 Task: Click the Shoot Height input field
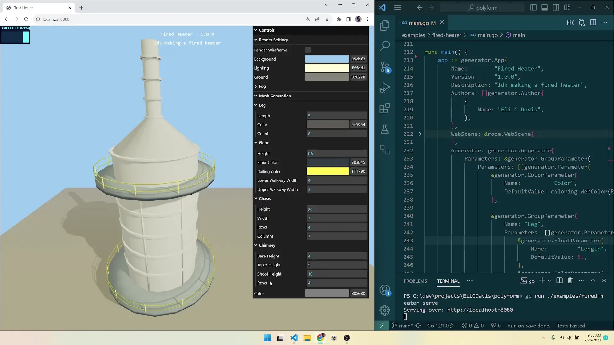(337, 274)
